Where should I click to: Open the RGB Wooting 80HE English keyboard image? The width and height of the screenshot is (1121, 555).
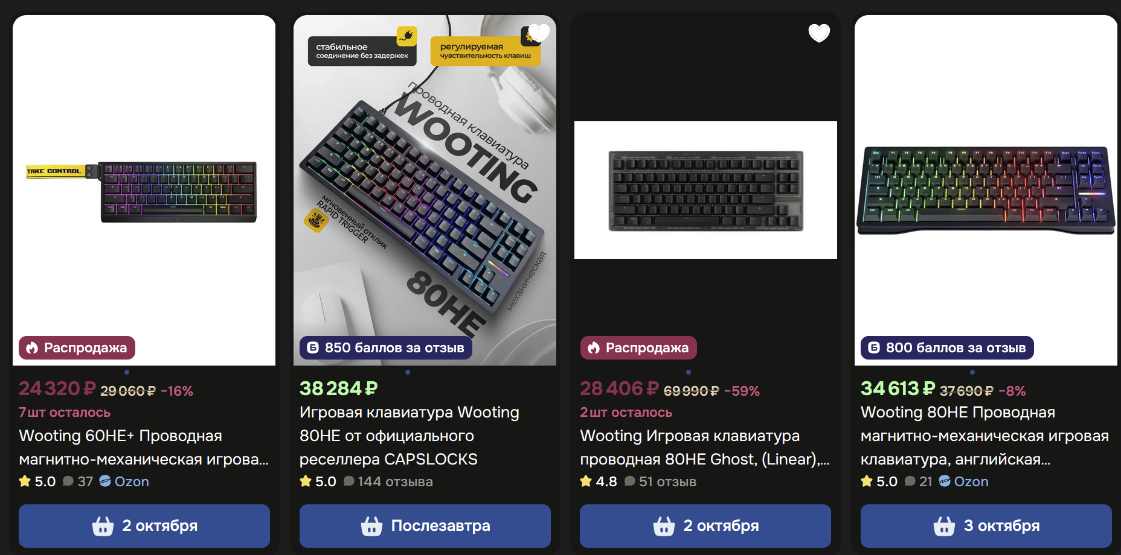click(986, 190)
